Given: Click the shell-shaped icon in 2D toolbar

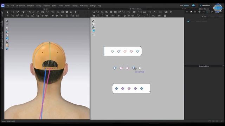Looking at the screenshot, I should tap(166, 12).
